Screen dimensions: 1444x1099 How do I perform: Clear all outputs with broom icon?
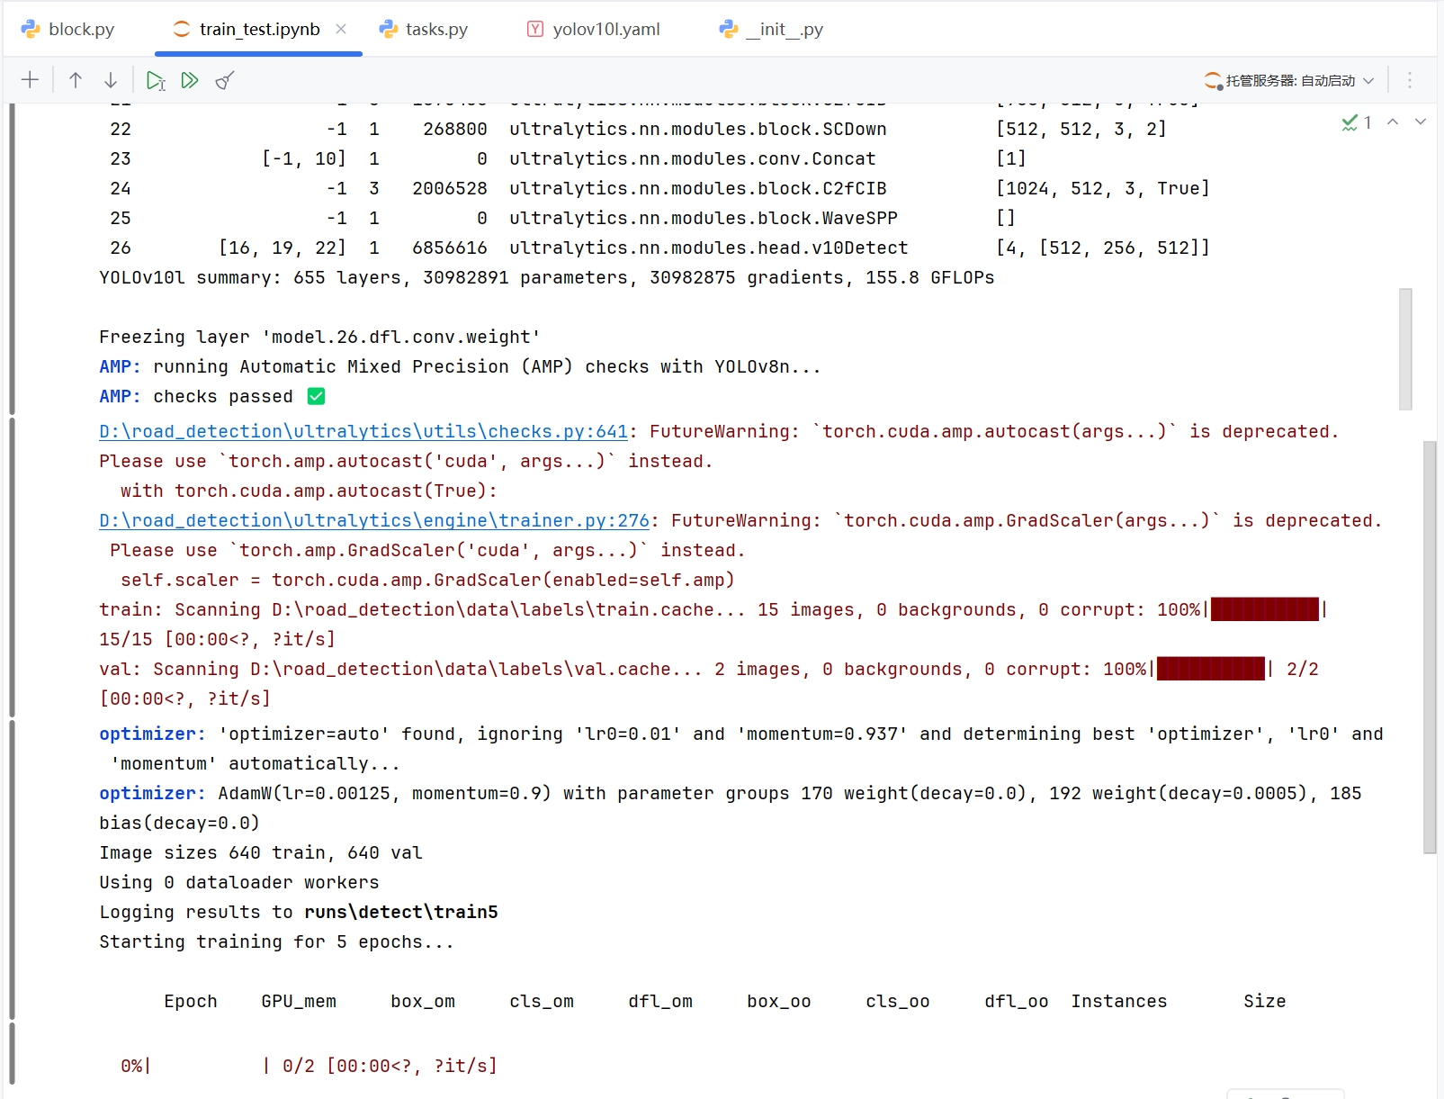click(225, 80)
